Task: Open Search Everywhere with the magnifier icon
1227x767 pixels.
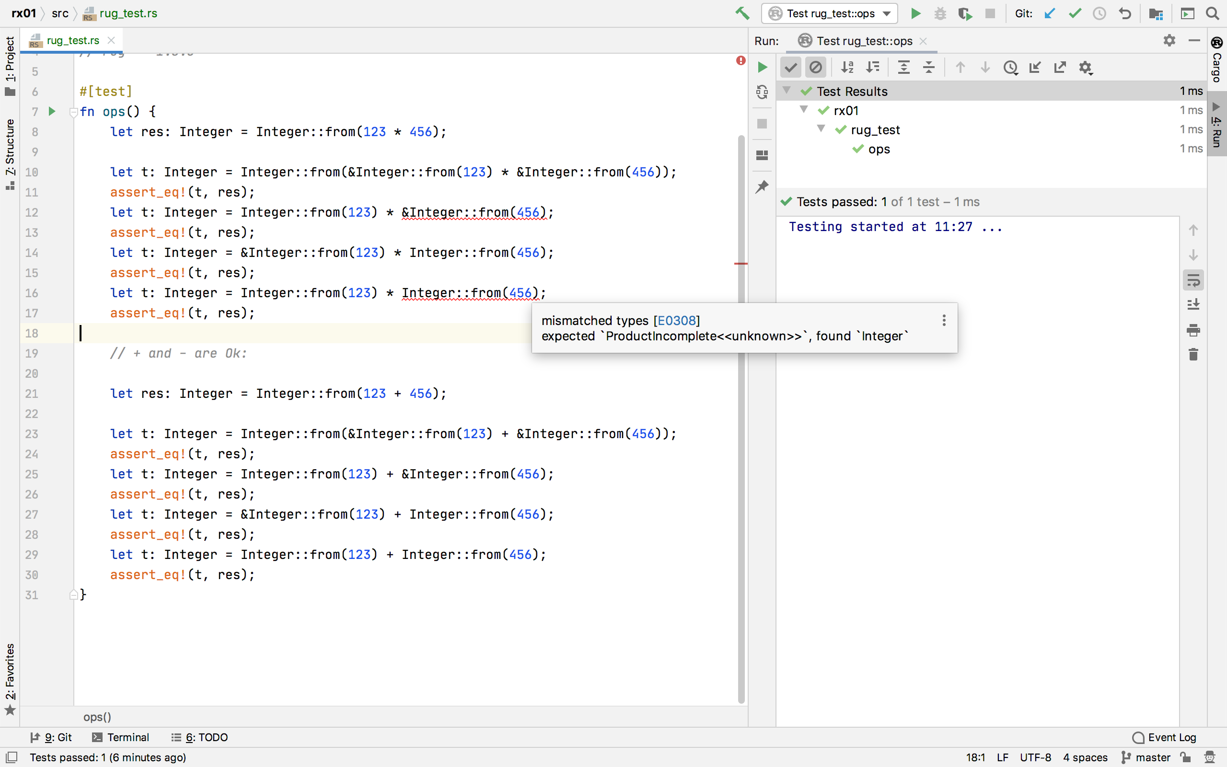Action: [1212, 14]
